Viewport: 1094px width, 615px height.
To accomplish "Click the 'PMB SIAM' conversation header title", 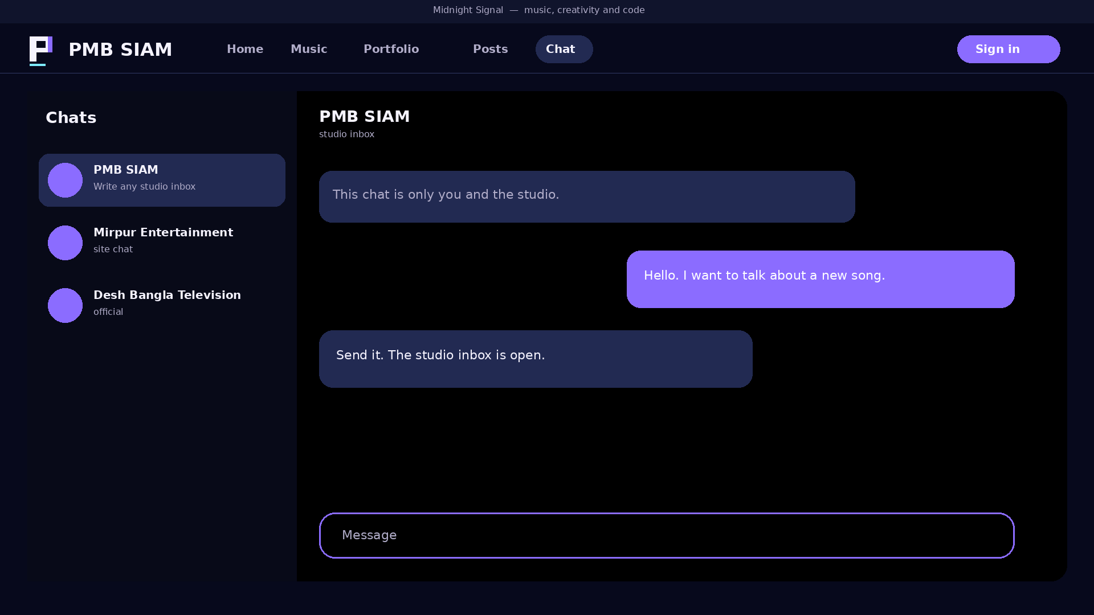I will pyautogui.click(x=365, y=117).
